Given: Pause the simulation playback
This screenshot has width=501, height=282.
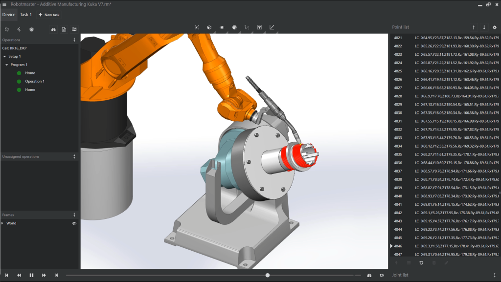Looking at the screenshot, I should (x=31, y=275).
